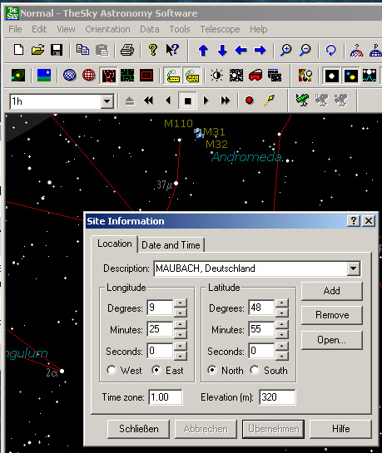Image resolution: width=382 pixels, height=453 pixels.
Task: Click the red field-of-view frame icon
Action: tap(146, 76)
